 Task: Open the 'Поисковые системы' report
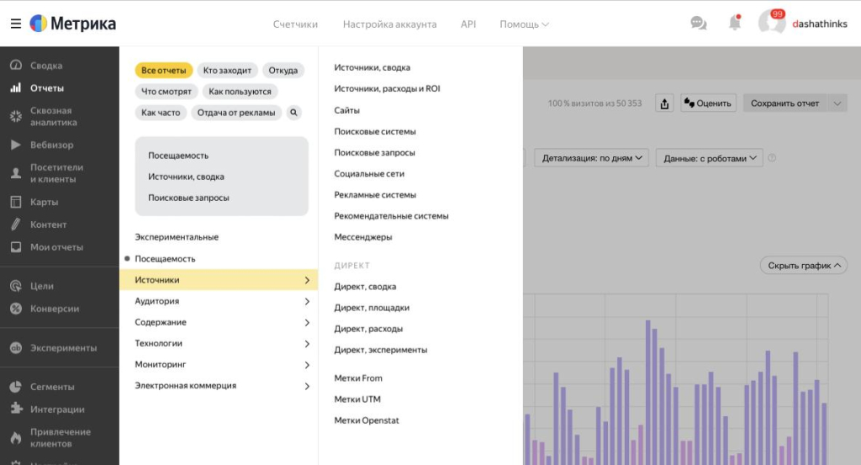pos(375,132)
